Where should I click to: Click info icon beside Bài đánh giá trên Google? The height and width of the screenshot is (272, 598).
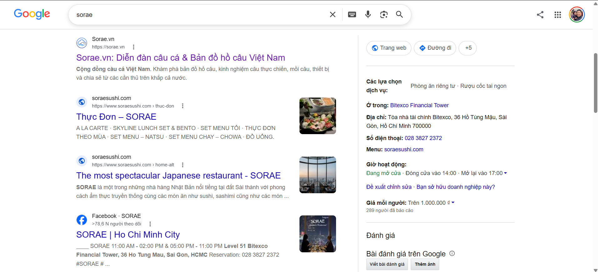(452, 254)
